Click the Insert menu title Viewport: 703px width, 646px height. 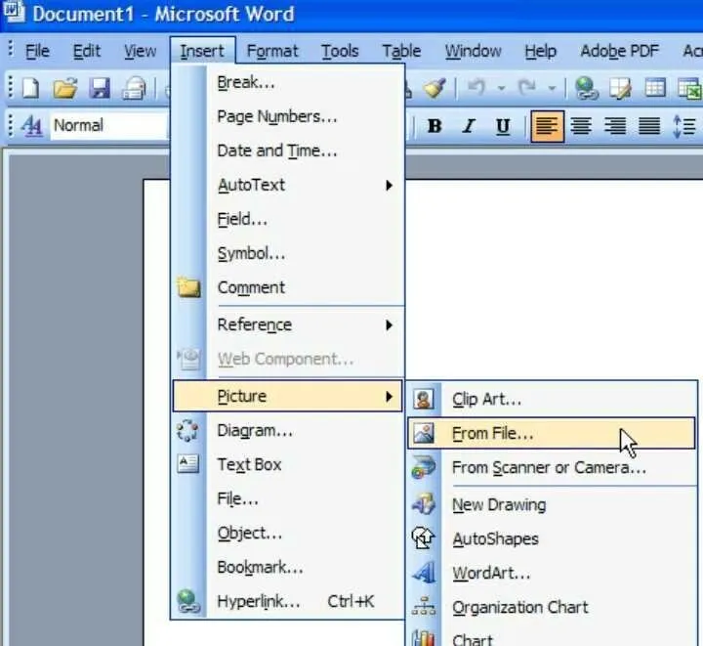[202, 51]
